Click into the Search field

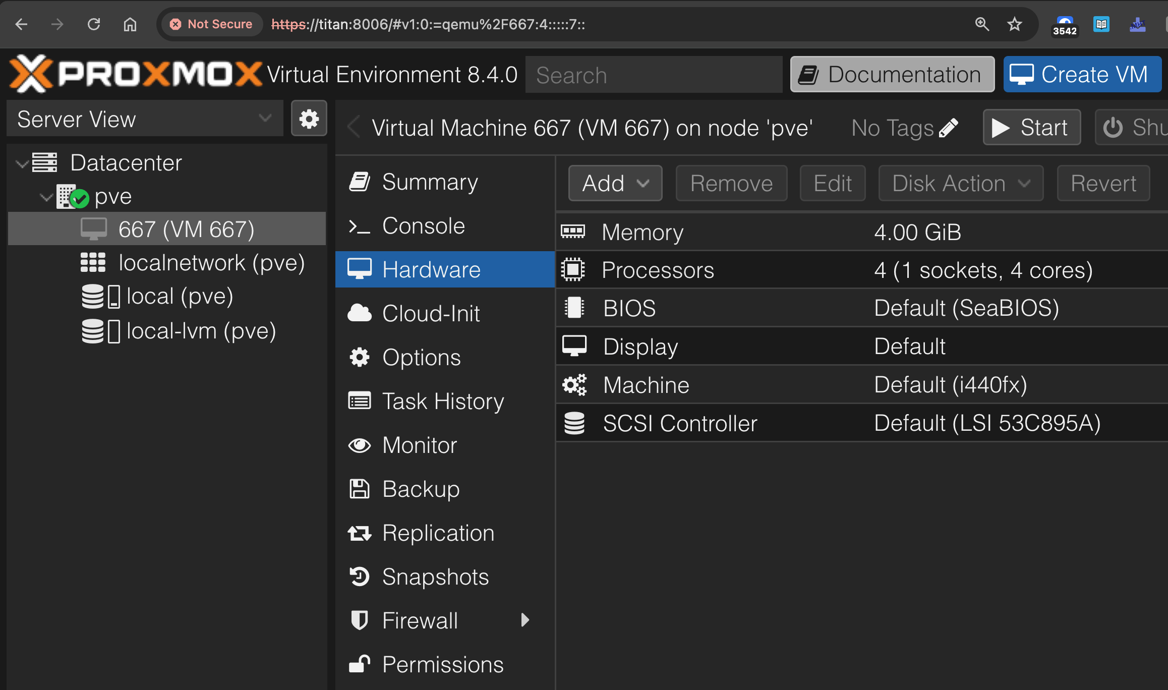click(x=654, y=75)
